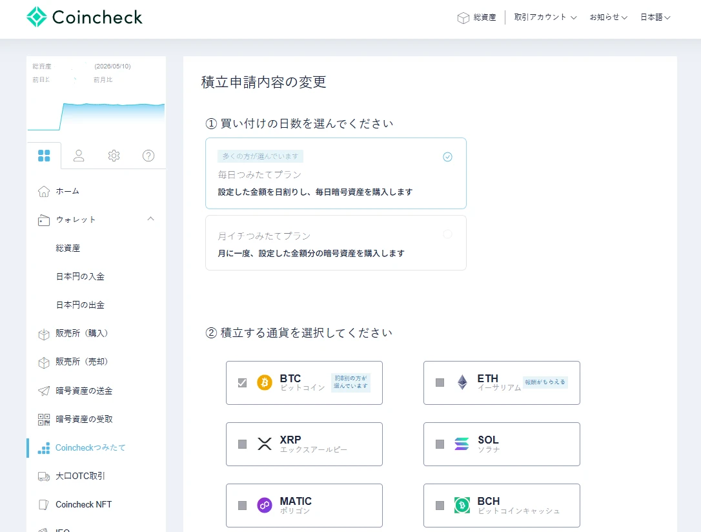This screenshot has width=701, height=532.
Task: Select the 月イチつみたてプラン radio circle
Action: (447, 234)
